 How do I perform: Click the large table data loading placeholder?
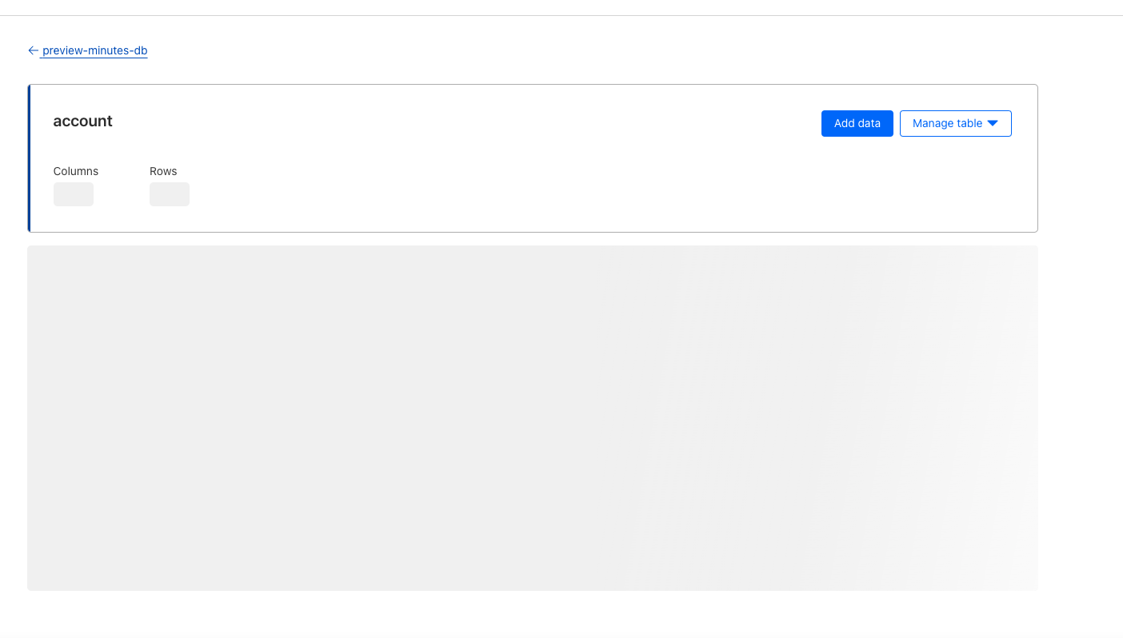pyautogui.click(x=532, y=417)
